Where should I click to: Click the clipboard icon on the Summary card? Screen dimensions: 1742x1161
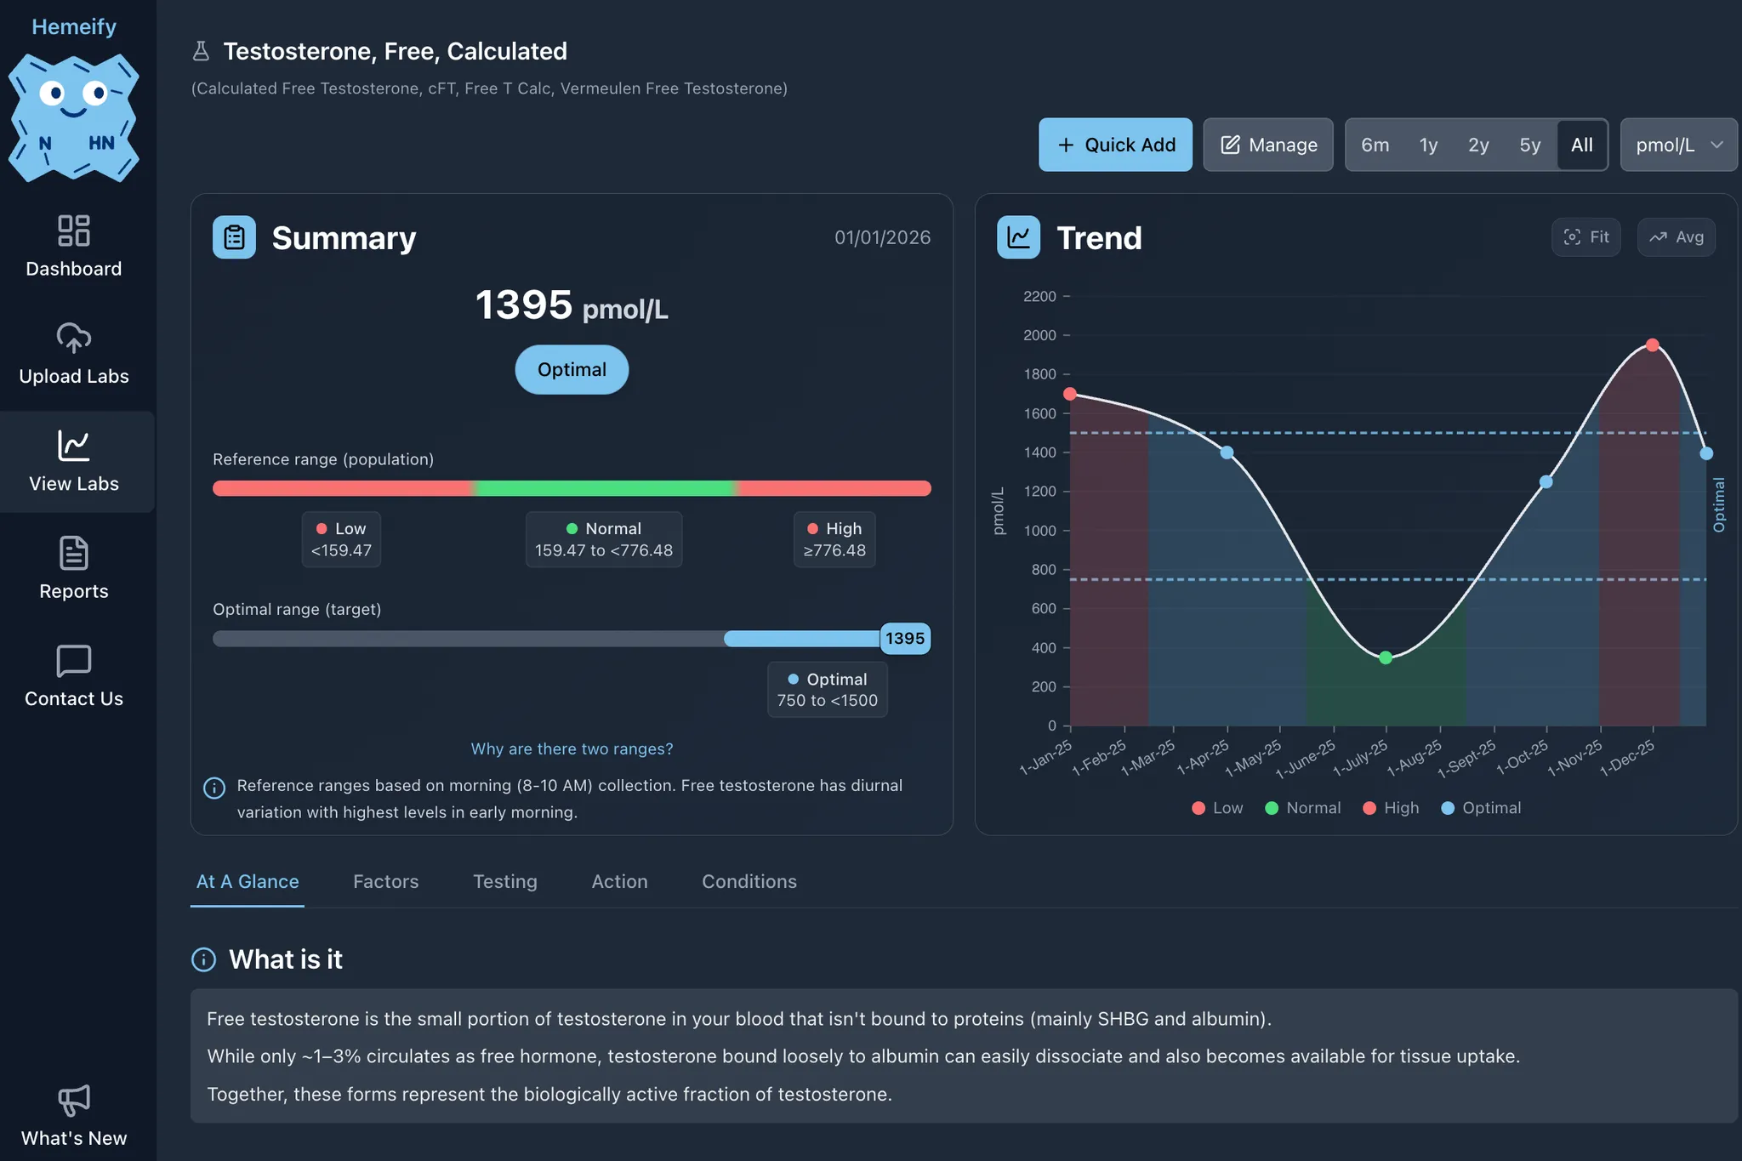[234, 236]
